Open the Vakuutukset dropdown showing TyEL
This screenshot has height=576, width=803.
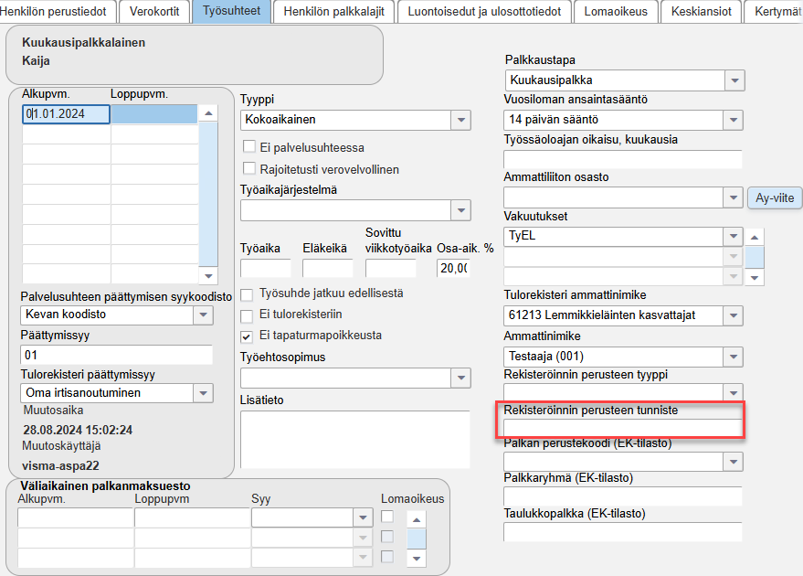click(x=734, y=236)
